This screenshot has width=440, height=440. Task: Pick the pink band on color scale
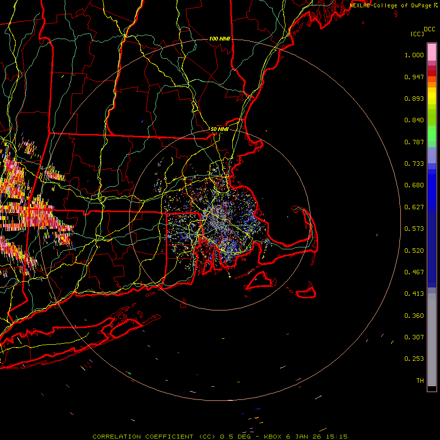[x=432, y=52]
